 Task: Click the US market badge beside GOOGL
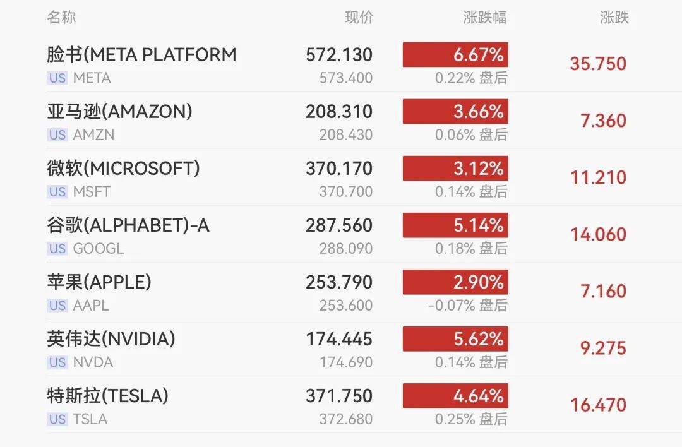[x=57, y=249]
